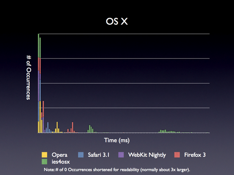This screenshot has height=175, width=234.
Task: Click the green ies4osx bar cluster at far right
Action: tap(169, 131)
